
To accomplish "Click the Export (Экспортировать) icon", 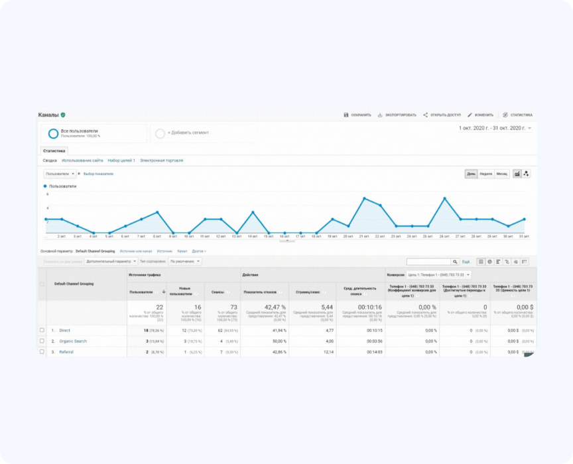I will tap(380, 115).
